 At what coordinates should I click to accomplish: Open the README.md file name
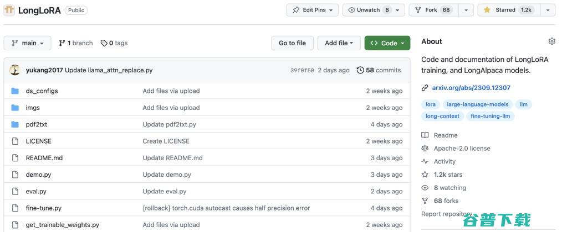click(44, 157)
